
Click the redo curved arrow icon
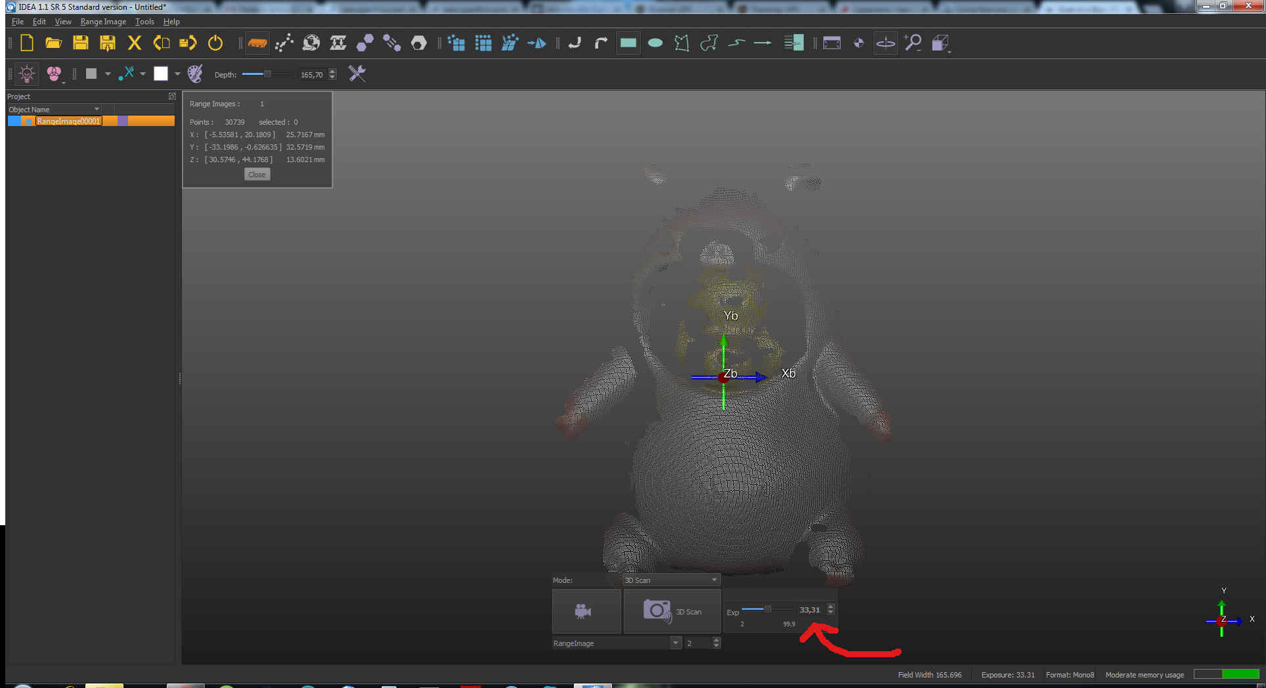[601, 43]
